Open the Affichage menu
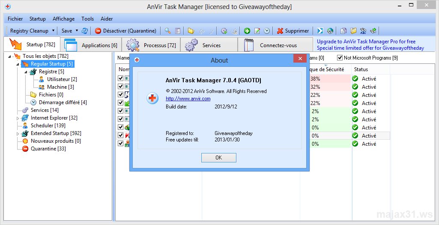The image size is (439, 225). 63,19
